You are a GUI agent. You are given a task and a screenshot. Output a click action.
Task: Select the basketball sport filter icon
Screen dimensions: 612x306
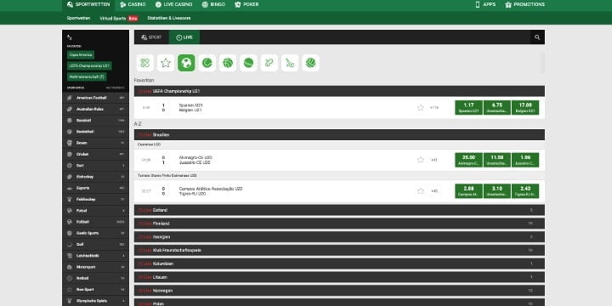coord(228,63)
